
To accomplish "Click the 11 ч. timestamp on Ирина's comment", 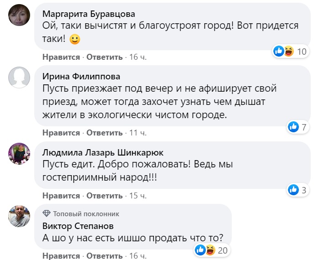I will [138, 133].
